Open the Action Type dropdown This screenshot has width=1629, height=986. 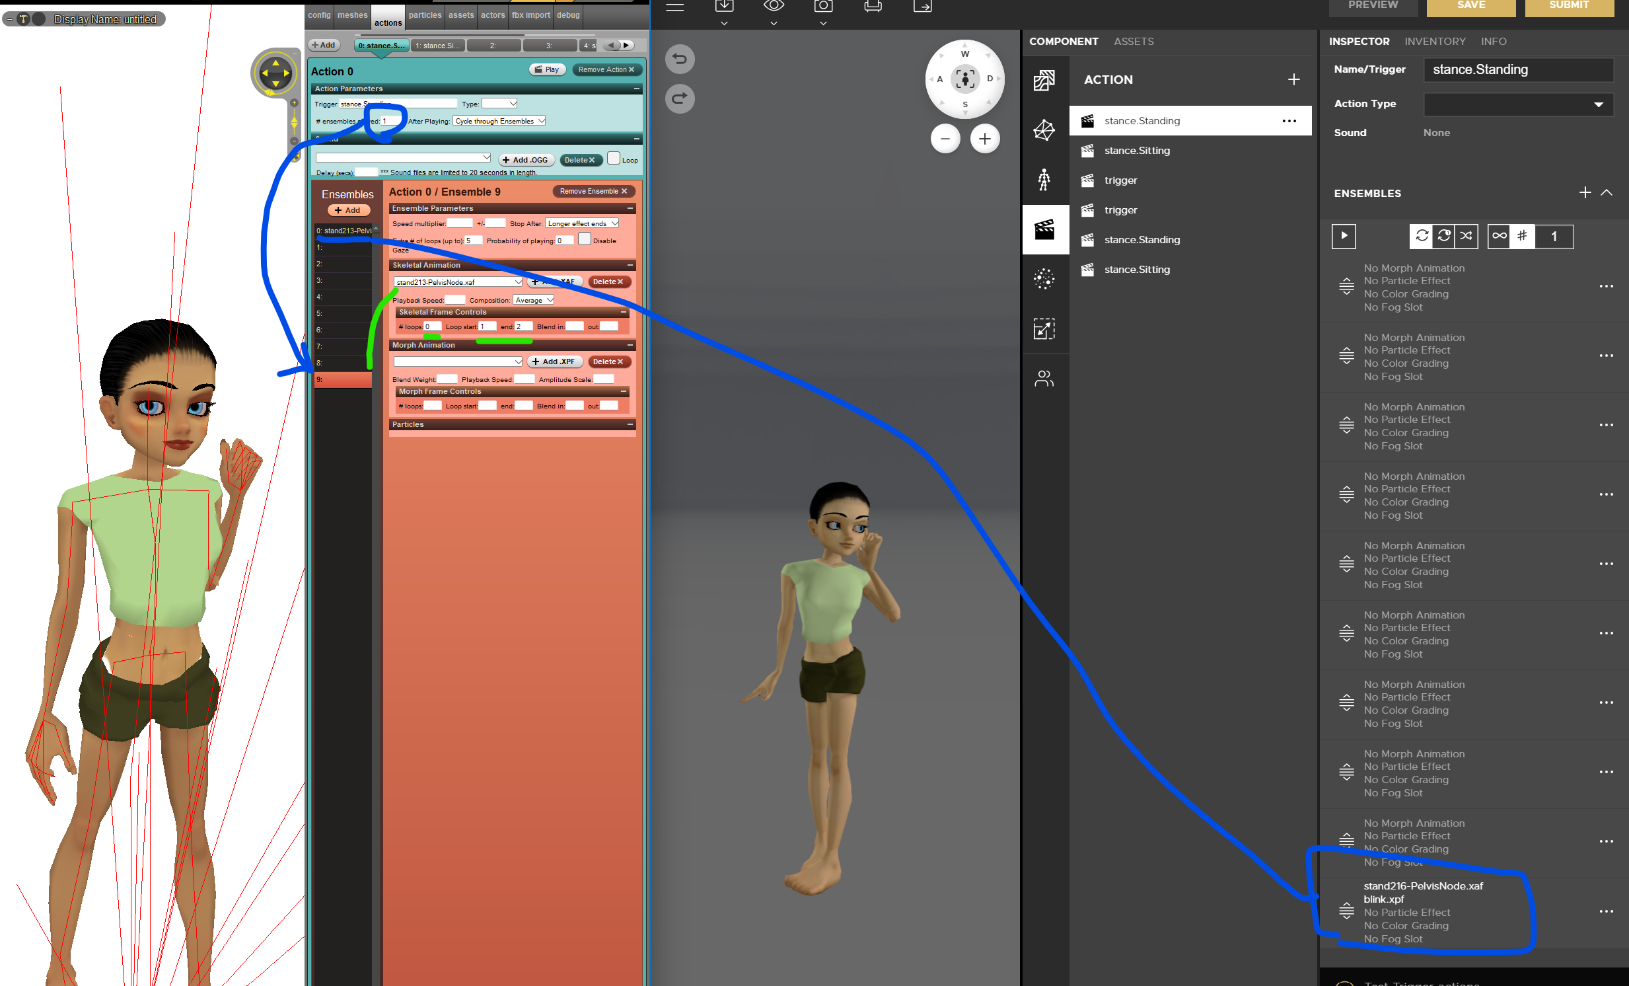click(1518, 104)
